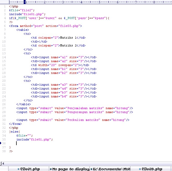Click 'name="a1"' on line 14
The width and height of the screenshot is (172, 171).
pos(59,57)
